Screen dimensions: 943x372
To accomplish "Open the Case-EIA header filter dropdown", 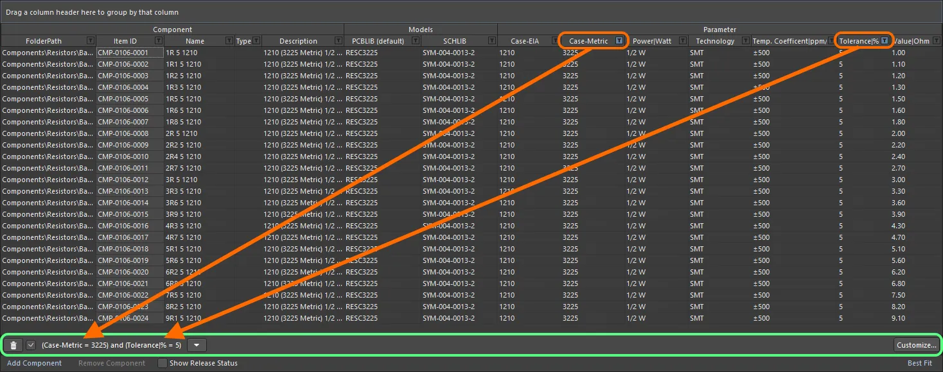I will click(x=556, y=41).
